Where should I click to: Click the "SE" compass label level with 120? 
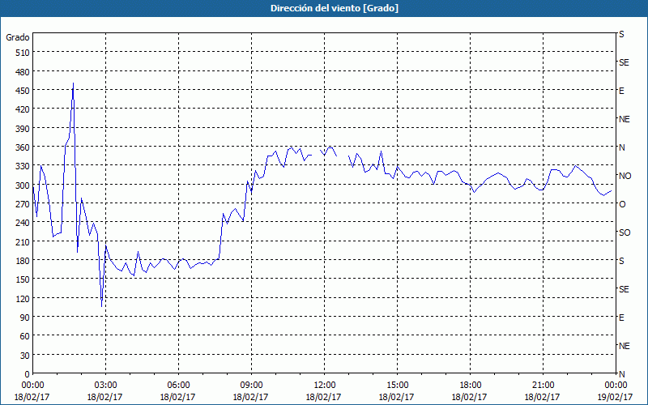[x=624, y=289]
